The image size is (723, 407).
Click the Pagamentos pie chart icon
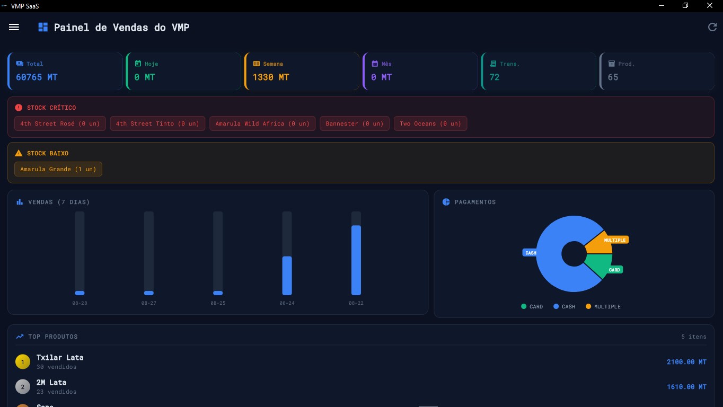point(446,202)
